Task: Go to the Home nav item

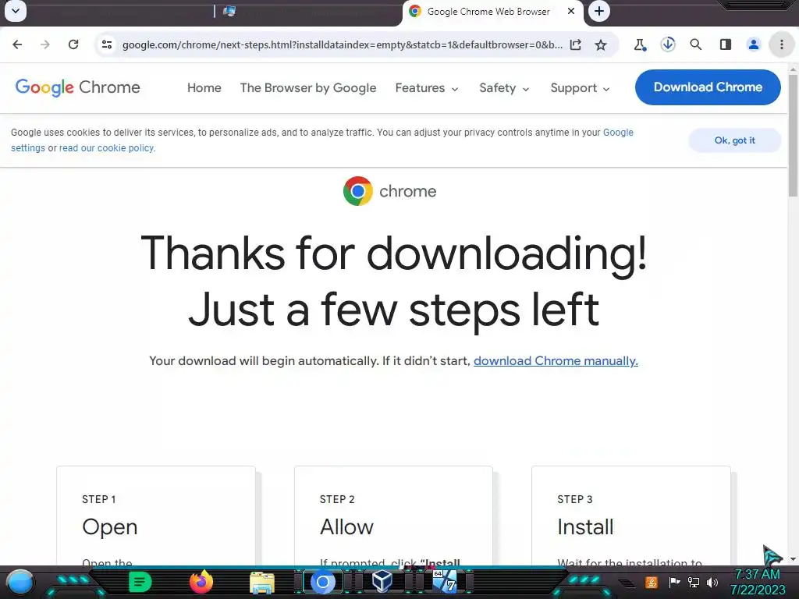Action: [204, 88]
